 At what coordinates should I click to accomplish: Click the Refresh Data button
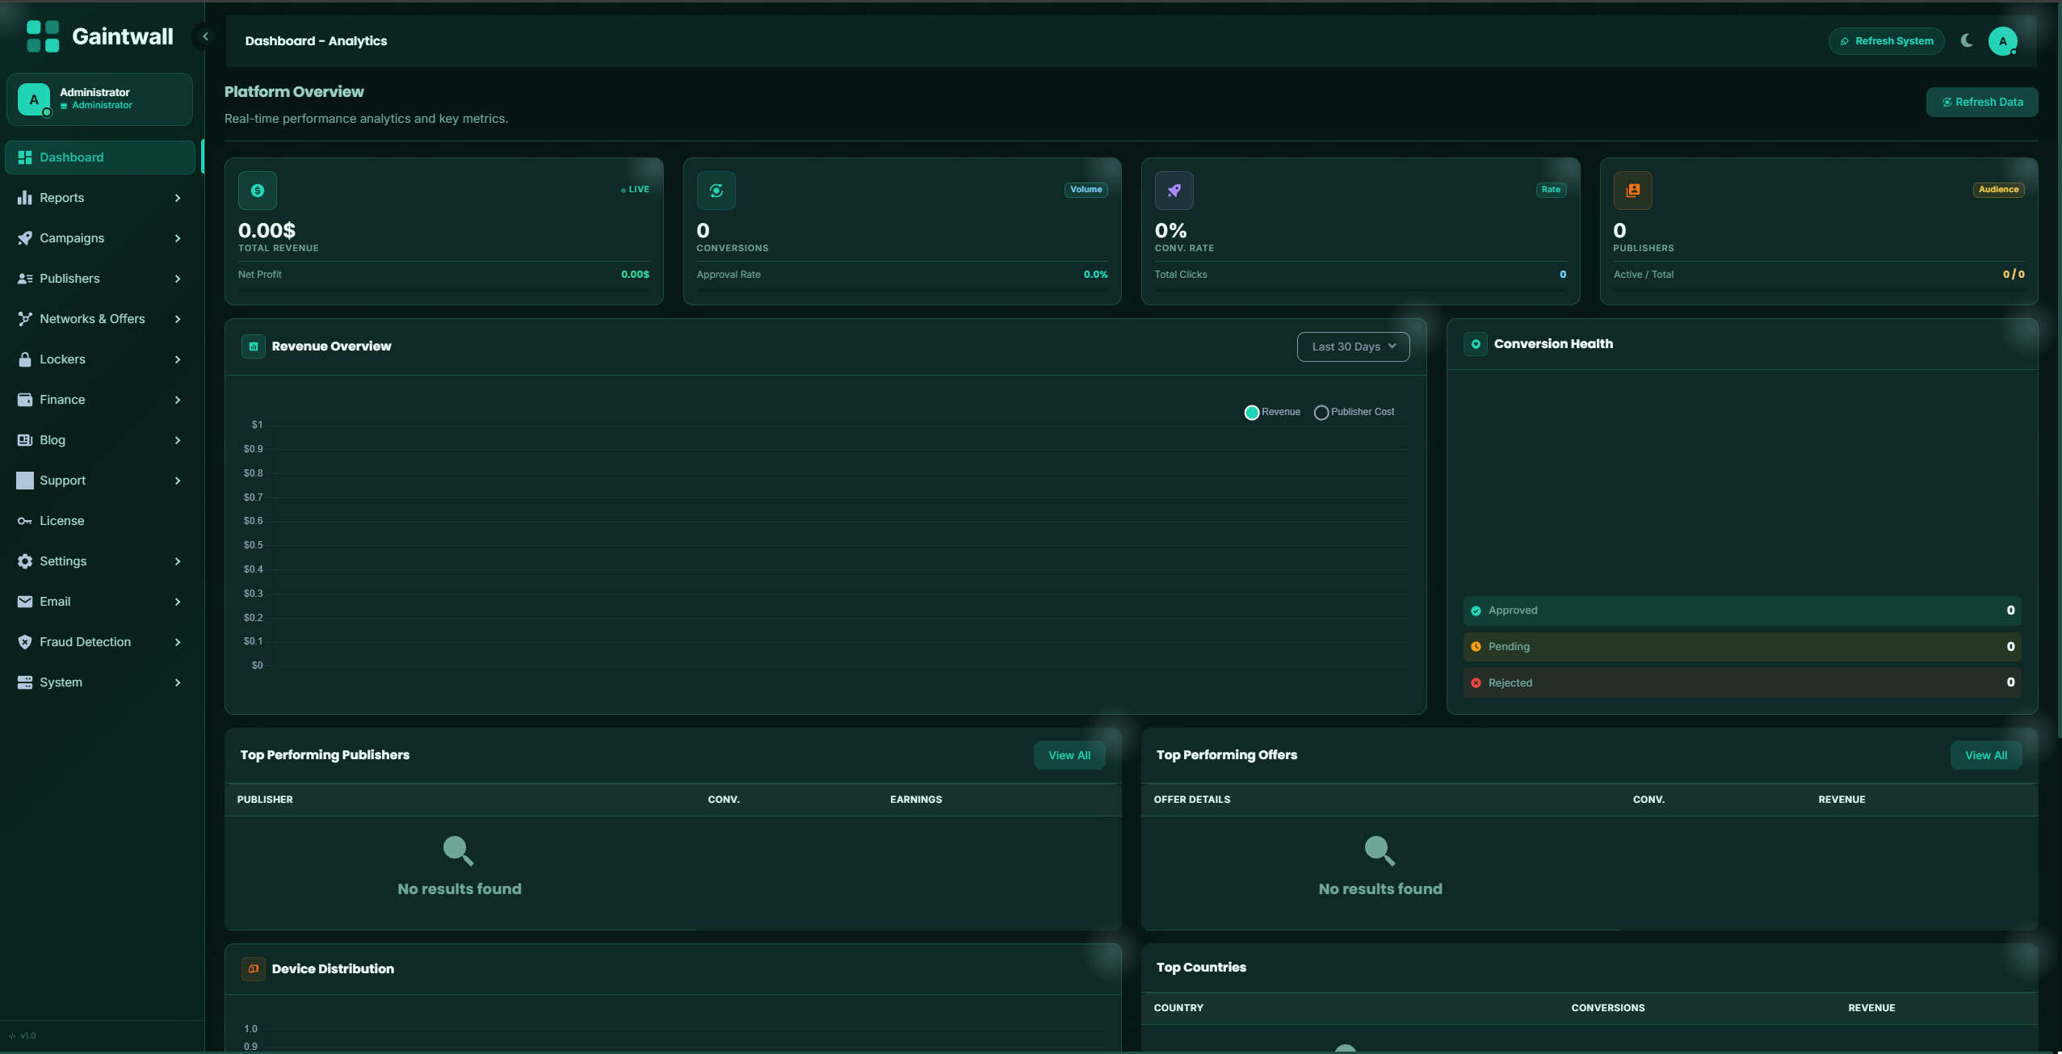point(1982,102)
